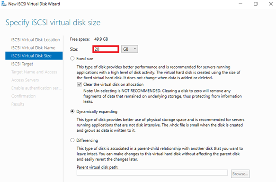Toggle Clear the virtual disk on allocation
The height and width of the screenshot is (182, 276).
pyautogui.click(x=79, y=84)
